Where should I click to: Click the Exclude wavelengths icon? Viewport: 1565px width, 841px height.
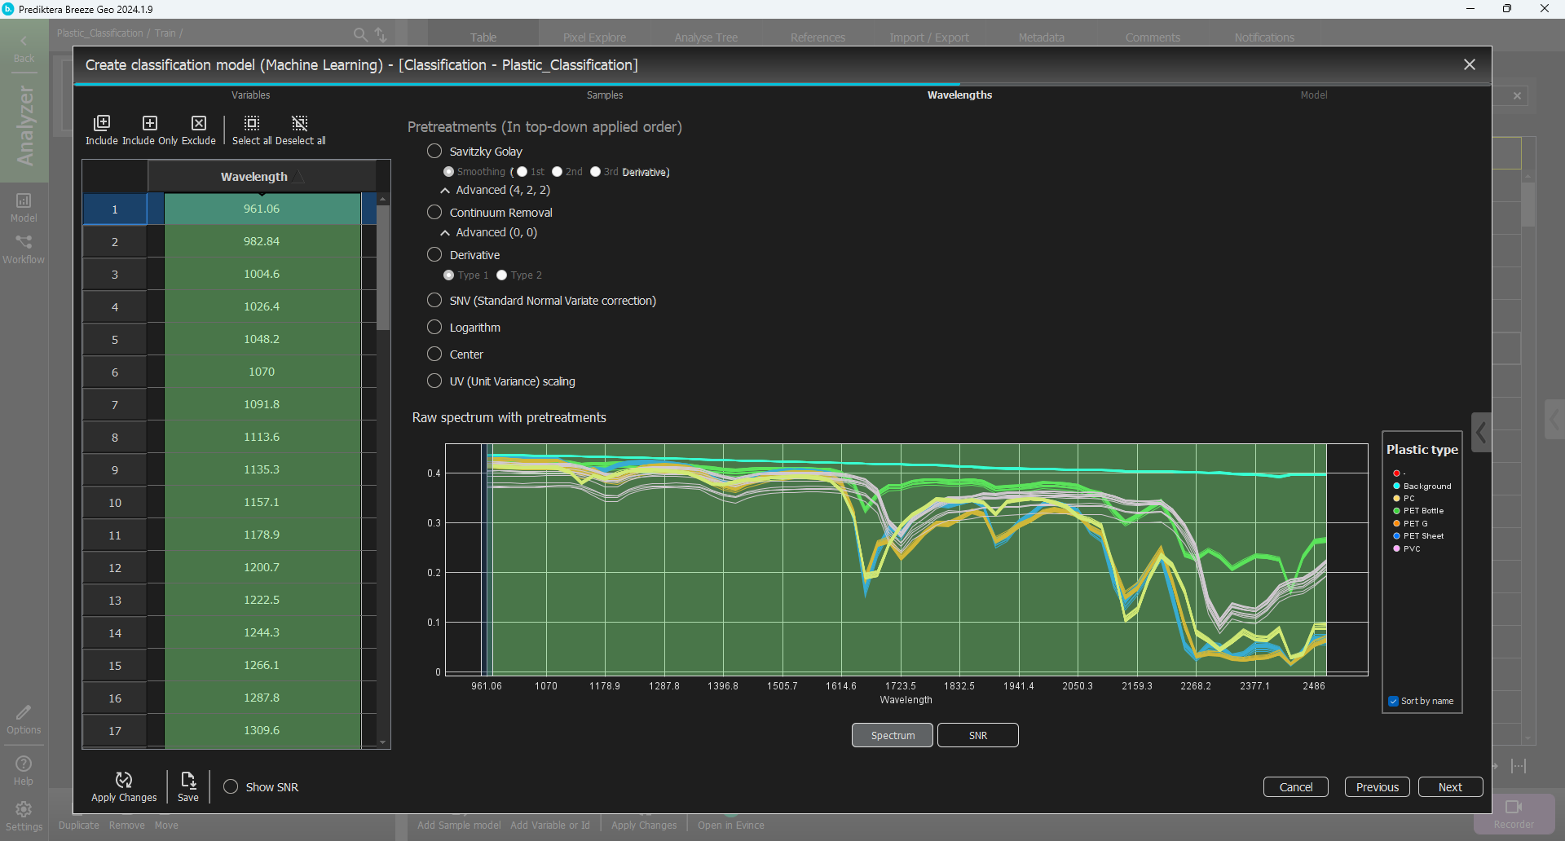pos(199,124)
